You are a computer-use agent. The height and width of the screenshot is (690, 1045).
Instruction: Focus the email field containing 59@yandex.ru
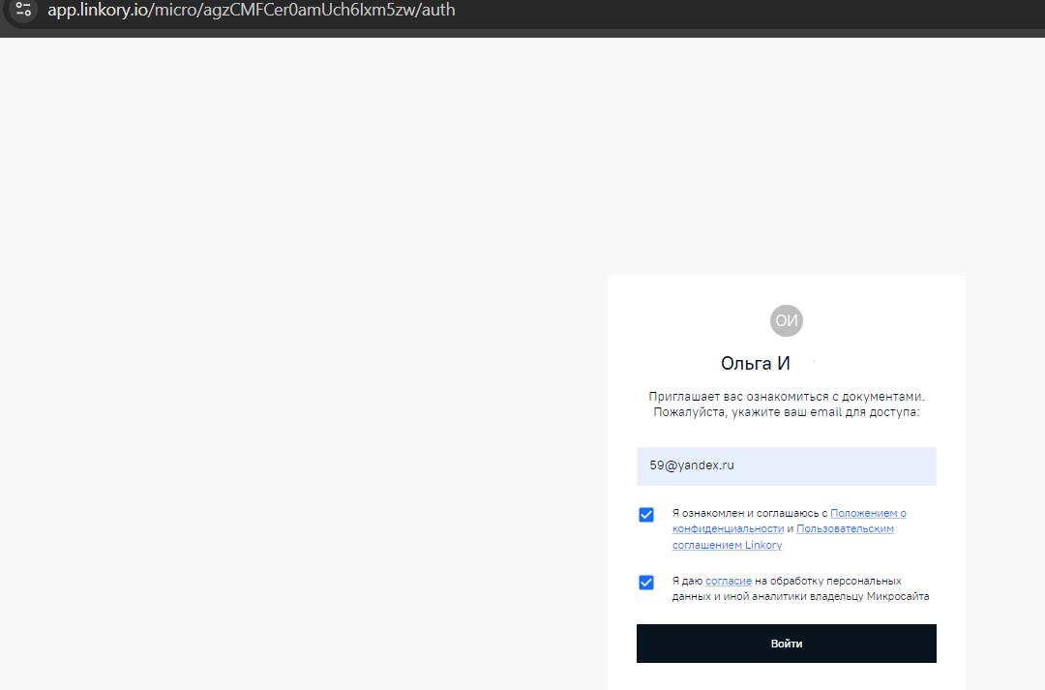(786, 465)
